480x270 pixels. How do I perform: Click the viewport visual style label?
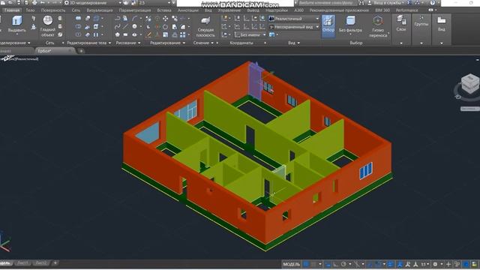tap(27, 58)
